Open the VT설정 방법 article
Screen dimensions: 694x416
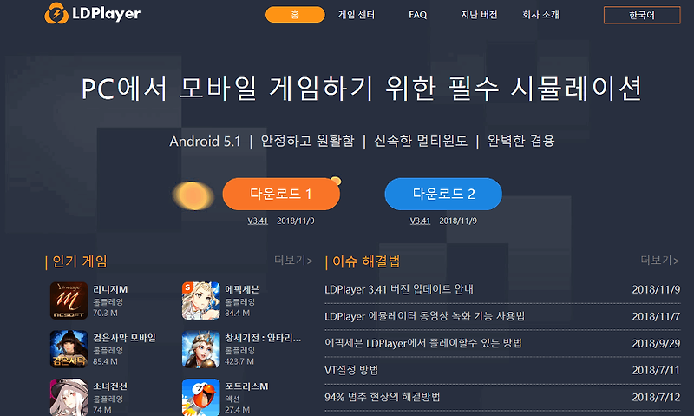351,370
